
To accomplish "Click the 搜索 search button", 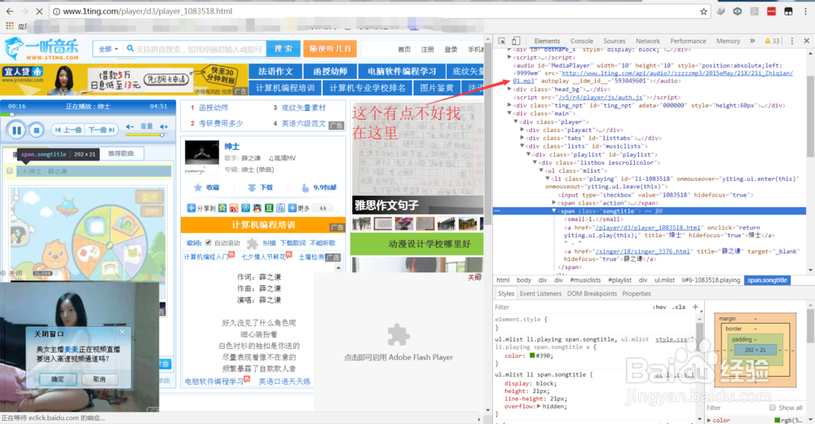I will pyautogui.click(x=284, y=48).
